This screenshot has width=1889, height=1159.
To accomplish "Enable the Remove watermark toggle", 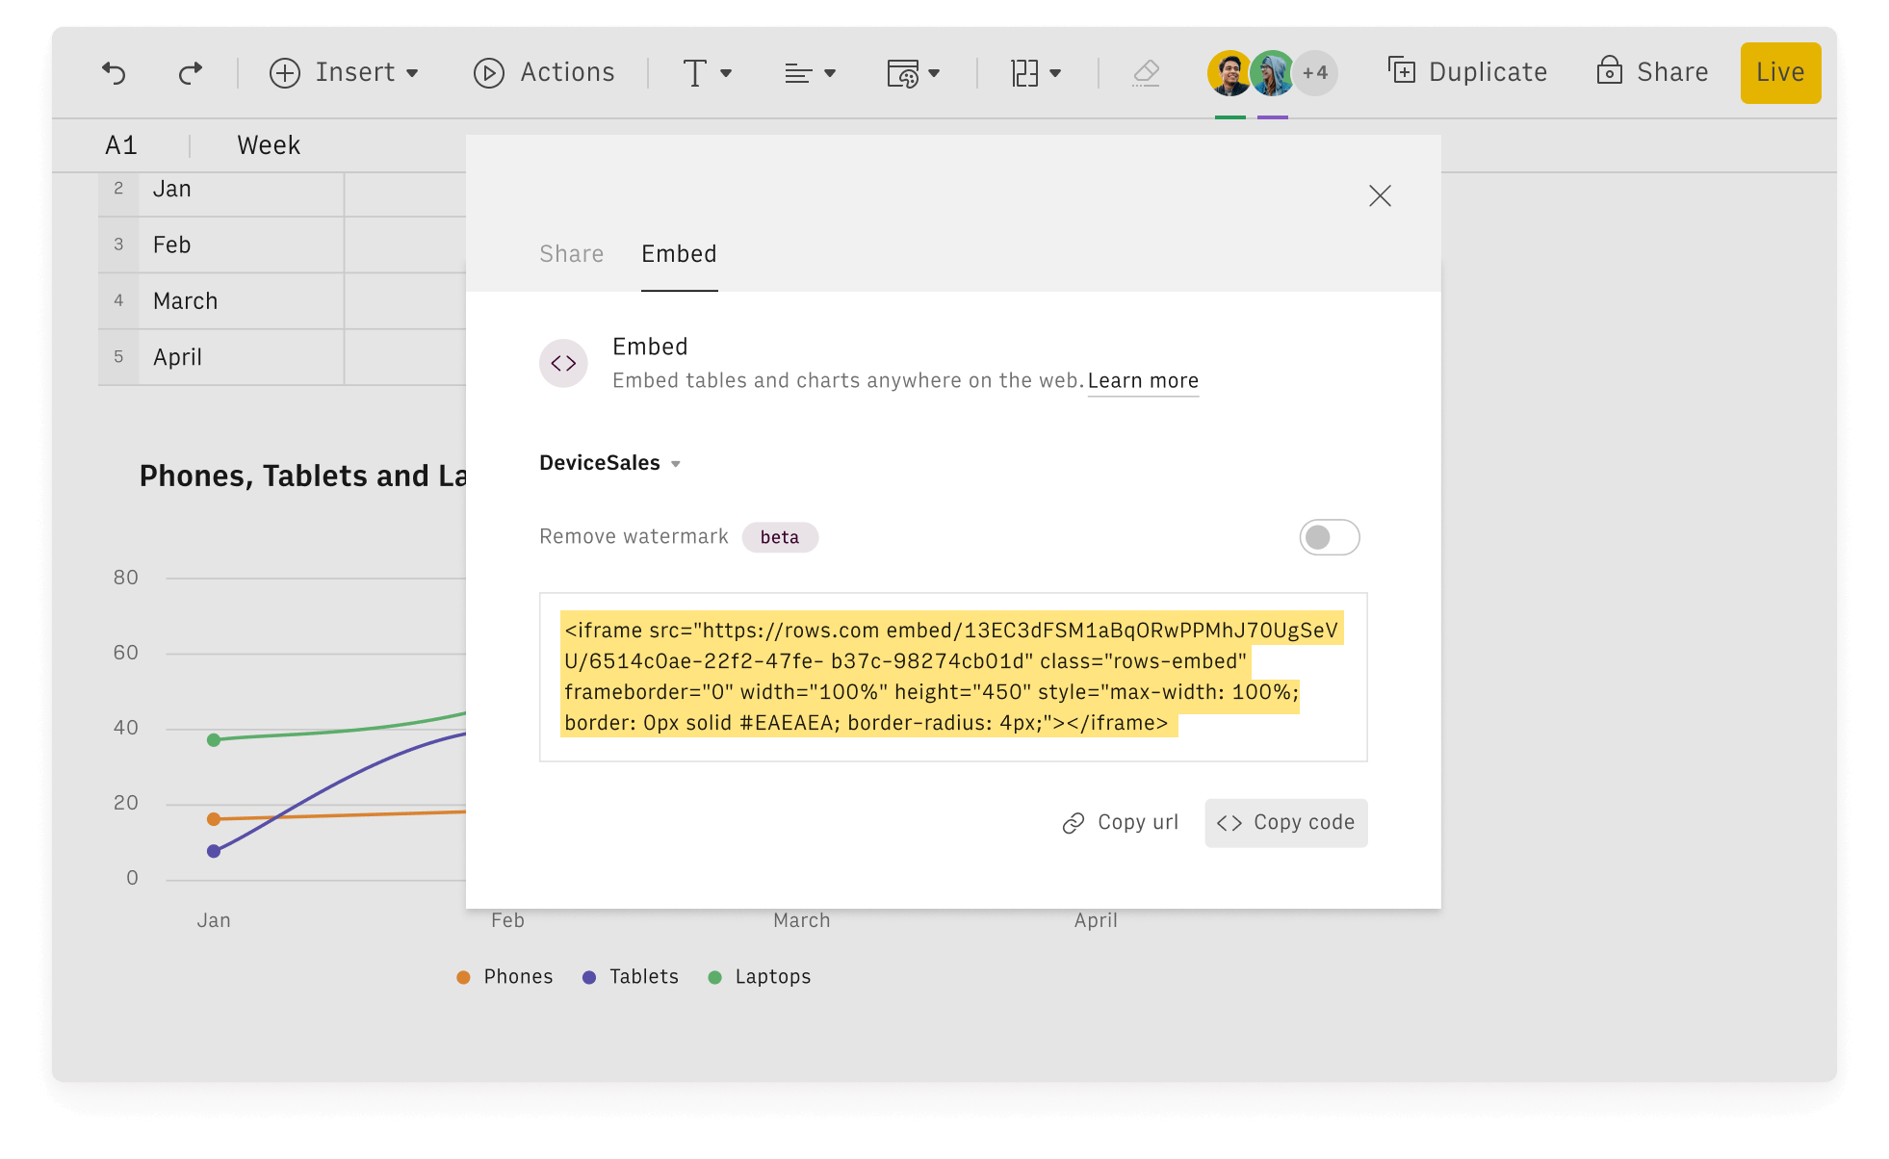I will click(1330, 537).
